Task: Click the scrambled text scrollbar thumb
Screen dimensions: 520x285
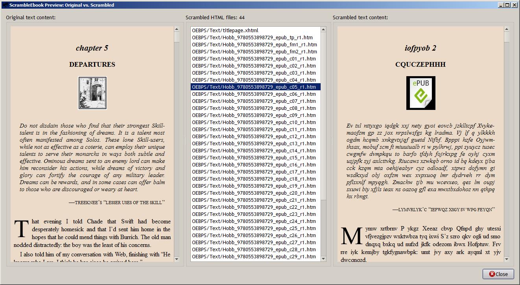Action: [506, 37]
